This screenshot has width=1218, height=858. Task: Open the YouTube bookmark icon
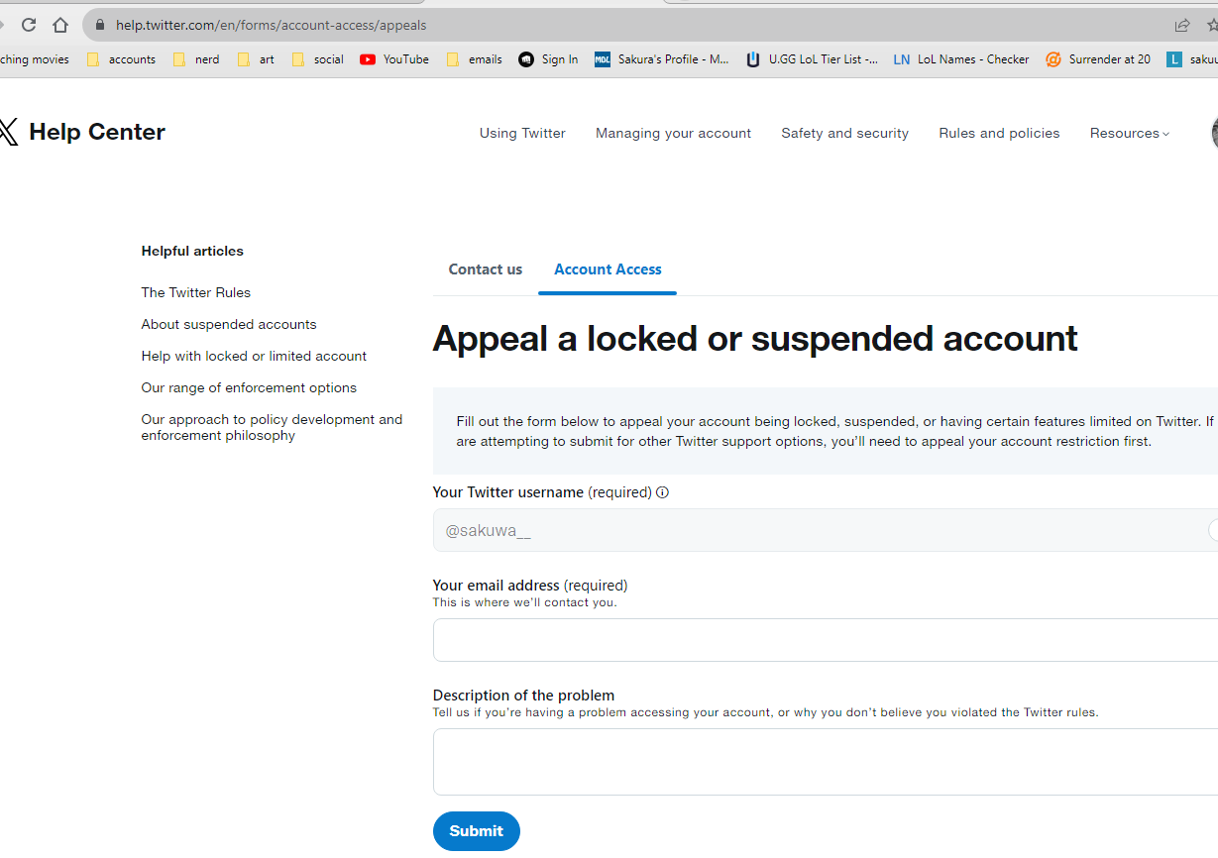[x=368, y=59]
